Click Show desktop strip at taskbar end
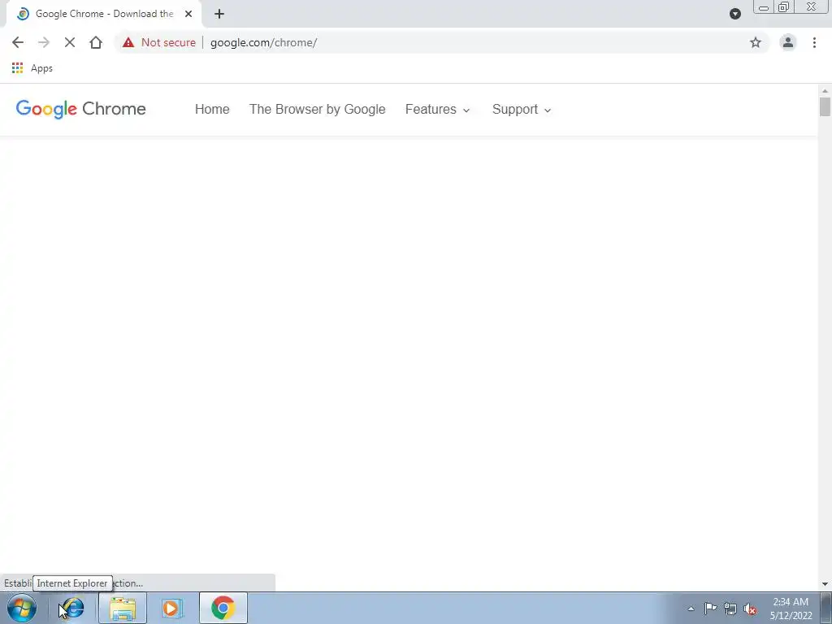The image size is (832, 624). (825, 608)
